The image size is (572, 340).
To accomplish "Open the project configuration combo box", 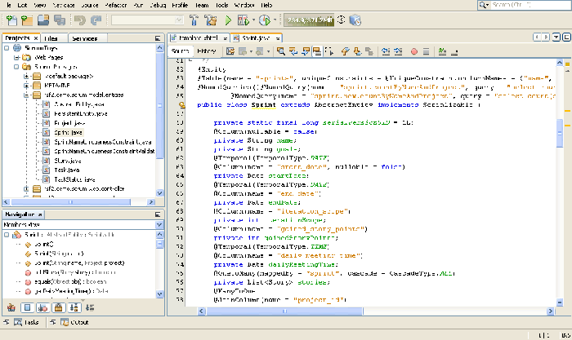I will (147, 20).
